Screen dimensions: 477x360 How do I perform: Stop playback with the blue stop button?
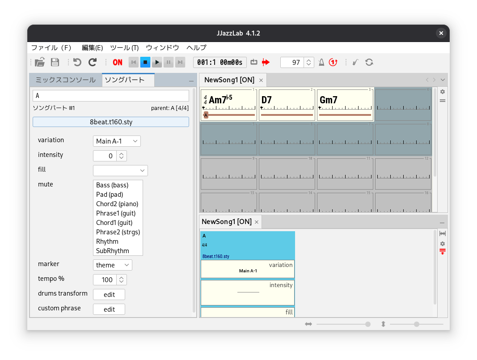tap(145, 62)
